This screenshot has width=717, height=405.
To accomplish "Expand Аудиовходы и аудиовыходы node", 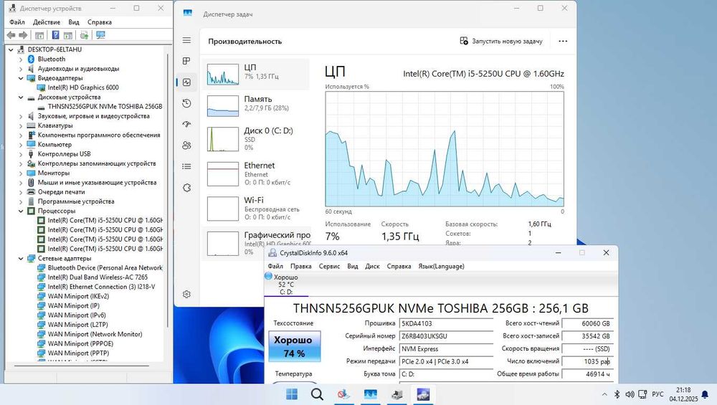I will [x=21, y=69].
